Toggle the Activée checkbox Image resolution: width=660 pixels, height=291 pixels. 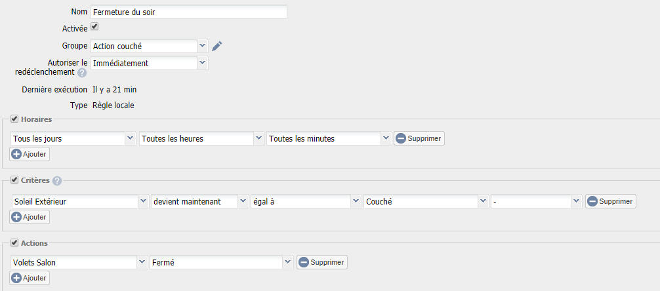[x=94, y=27]
